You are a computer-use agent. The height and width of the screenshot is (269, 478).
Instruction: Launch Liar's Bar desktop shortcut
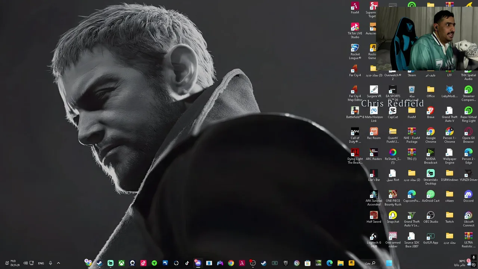pos(374,175)
